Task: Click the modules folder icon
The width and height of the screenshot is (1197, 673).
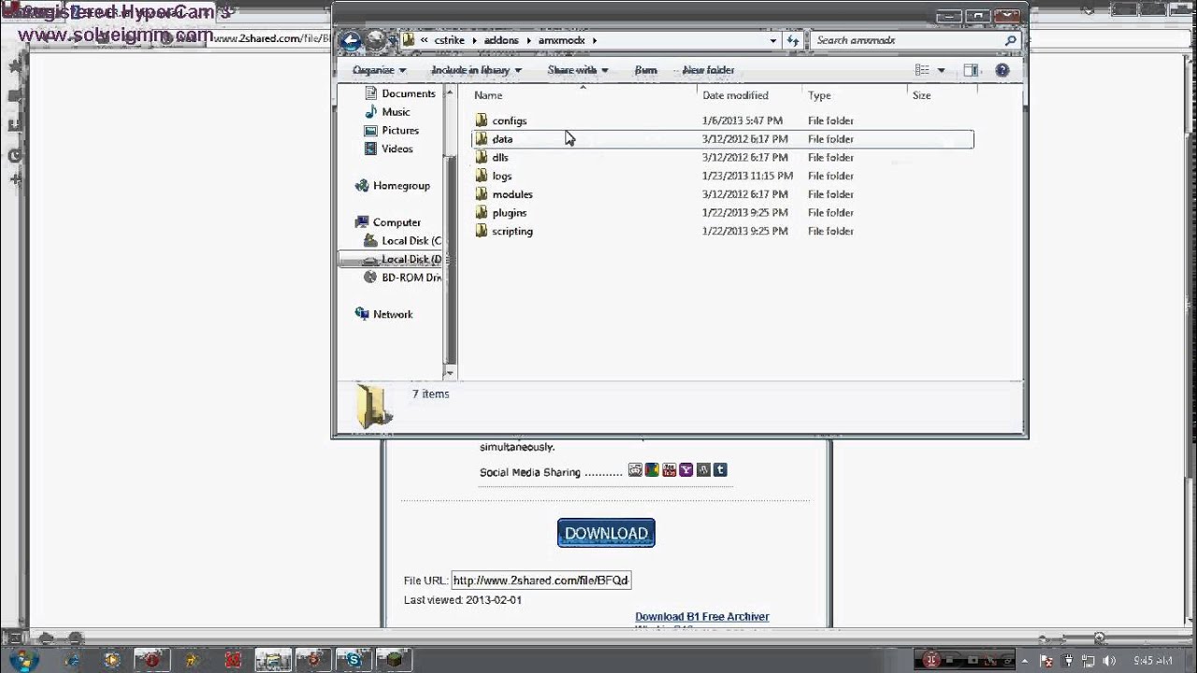Action: pos(481,194)
